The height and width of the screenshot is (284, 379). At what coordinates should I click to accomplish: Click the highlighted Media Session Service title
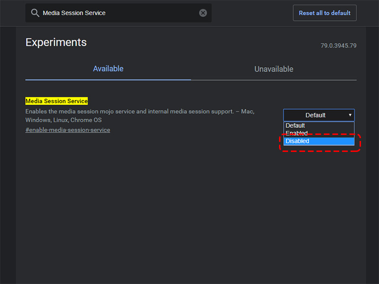[x=56, y=101]
